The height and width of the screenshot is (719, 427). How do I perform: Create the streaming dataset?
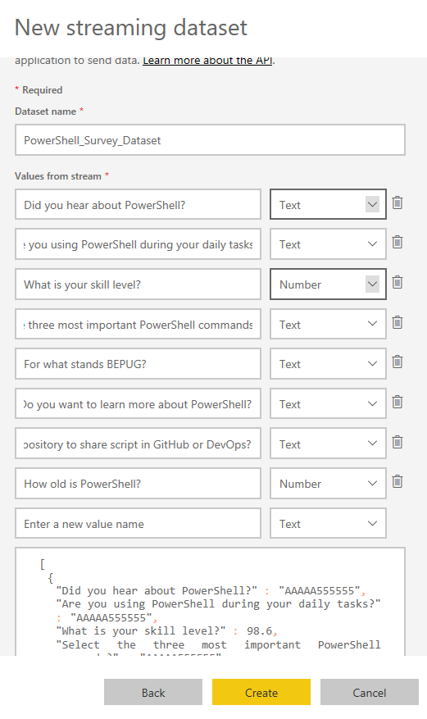point(261,693)
